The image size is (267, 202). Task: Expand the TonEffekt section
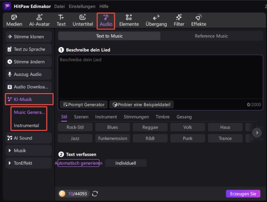point(29,163)
